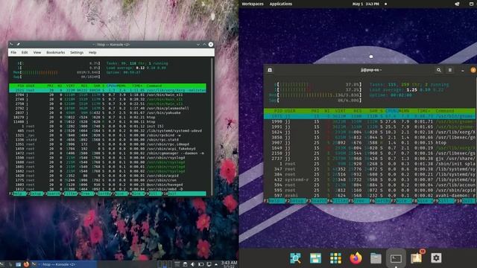This screenshot has width=477, height=268.
Task: Open the Help menu in Konsole
Action: point(92,52)
